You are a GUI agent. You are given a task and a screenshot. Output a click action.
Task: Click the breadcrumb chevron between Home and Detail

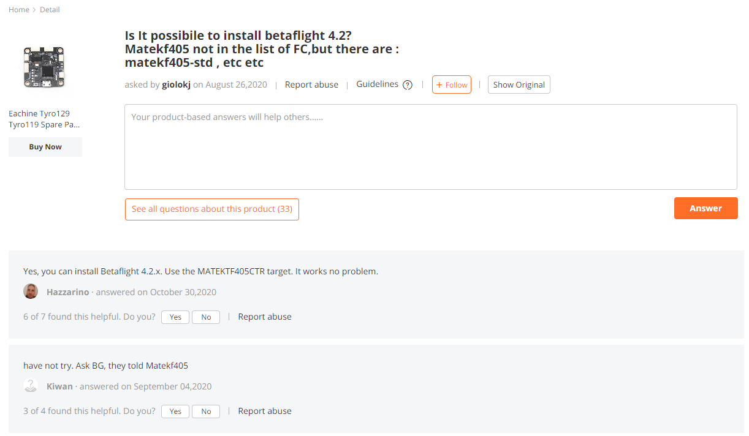pyautogui.click(x=32, y=9)
